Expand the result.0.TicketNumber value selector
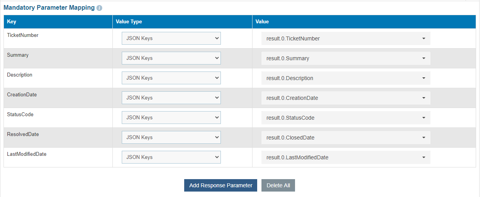 tap(346, 38)
